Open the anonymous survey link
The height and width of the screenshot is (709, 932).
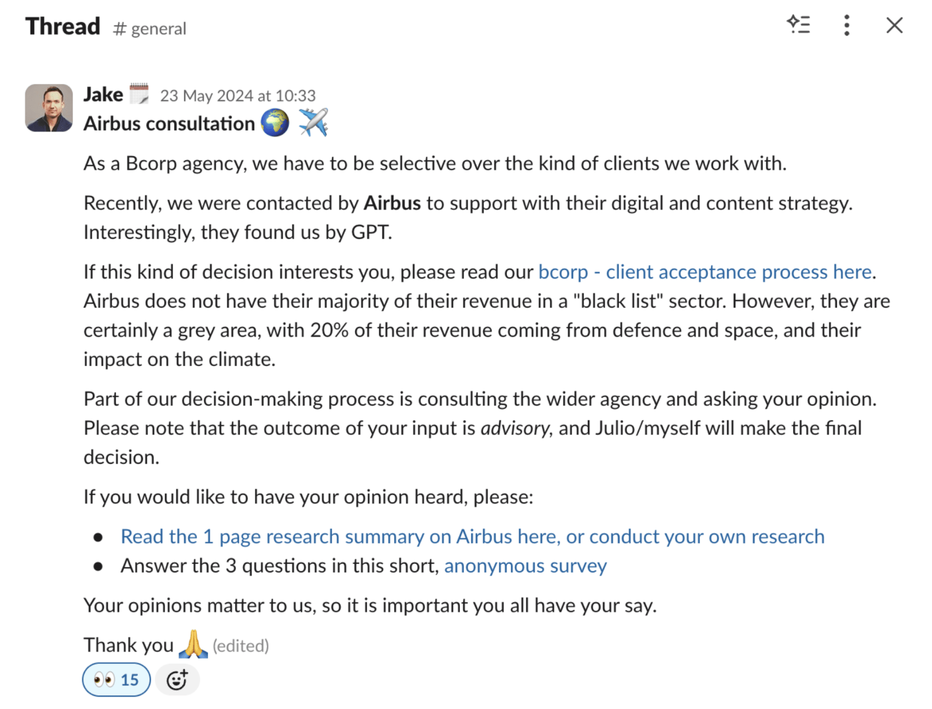525,566
